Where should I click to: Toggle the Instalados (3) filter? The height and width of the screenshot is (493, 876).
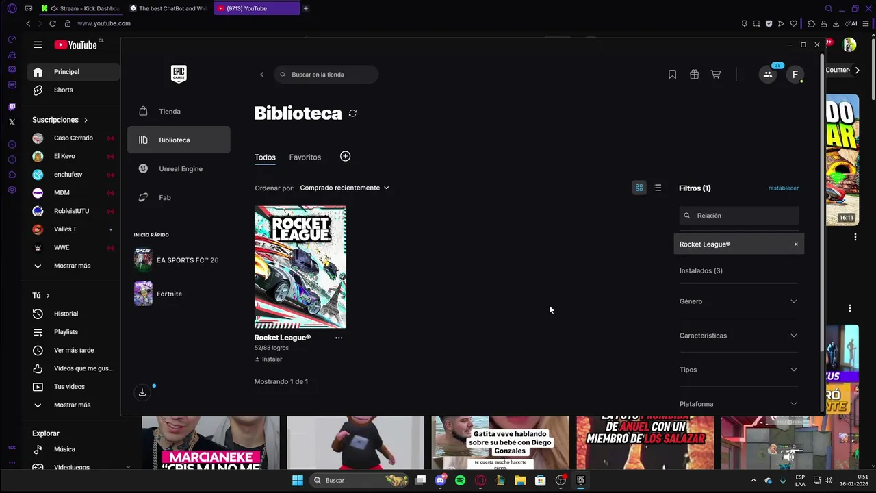701,270
